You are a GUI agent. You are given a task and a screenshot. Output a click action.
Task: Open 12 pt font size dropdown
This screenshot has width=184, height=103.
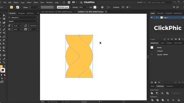point(21,26)
